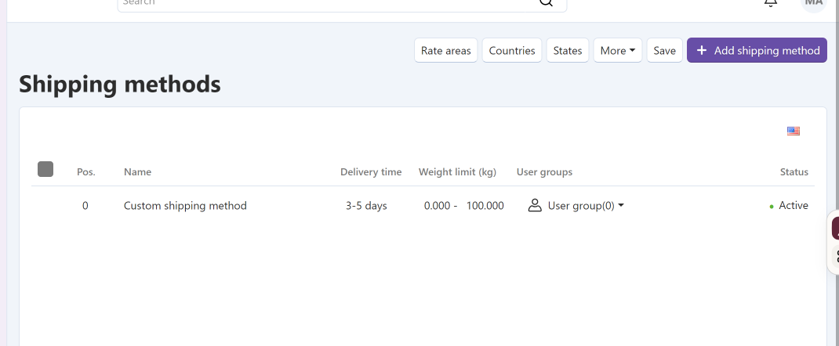Open Rate areas page
This screenshot has width=839, height=346.
445,50
